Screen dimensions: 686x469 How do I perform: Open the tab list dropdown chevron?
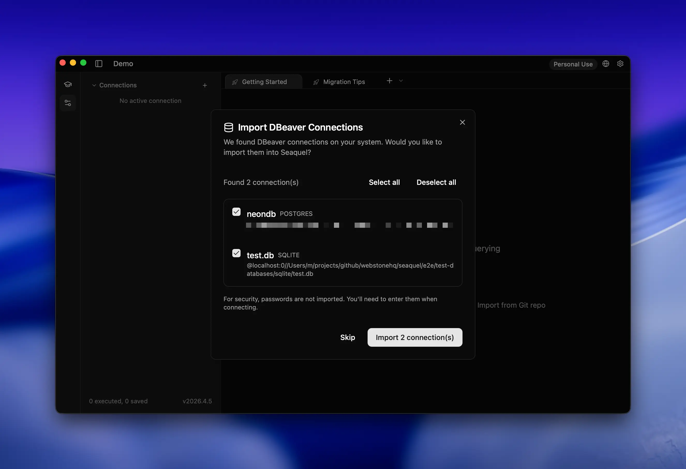401,81
